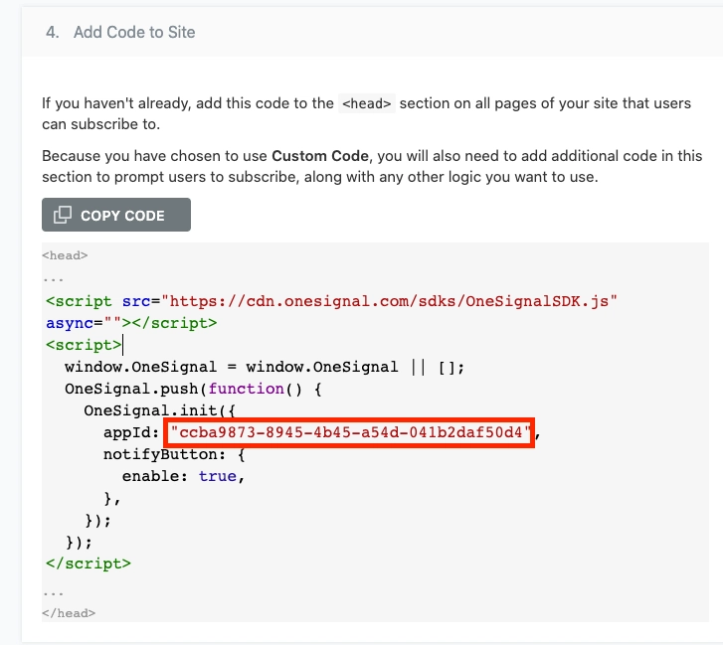Click the 'async=""></script>' code line

[131, 323]
